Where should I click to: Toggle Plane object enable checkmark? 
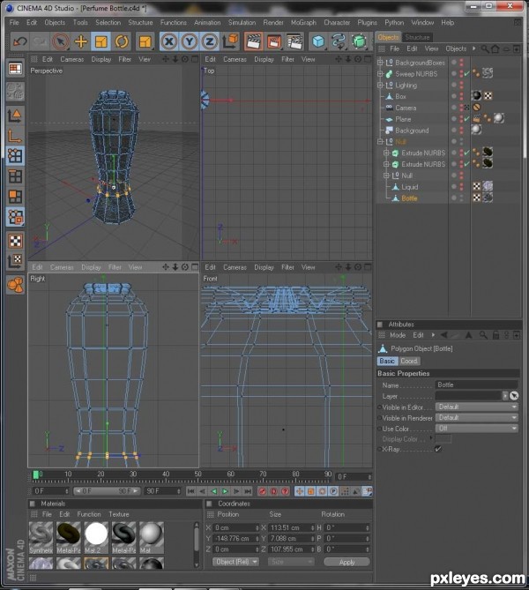[467, 119]
